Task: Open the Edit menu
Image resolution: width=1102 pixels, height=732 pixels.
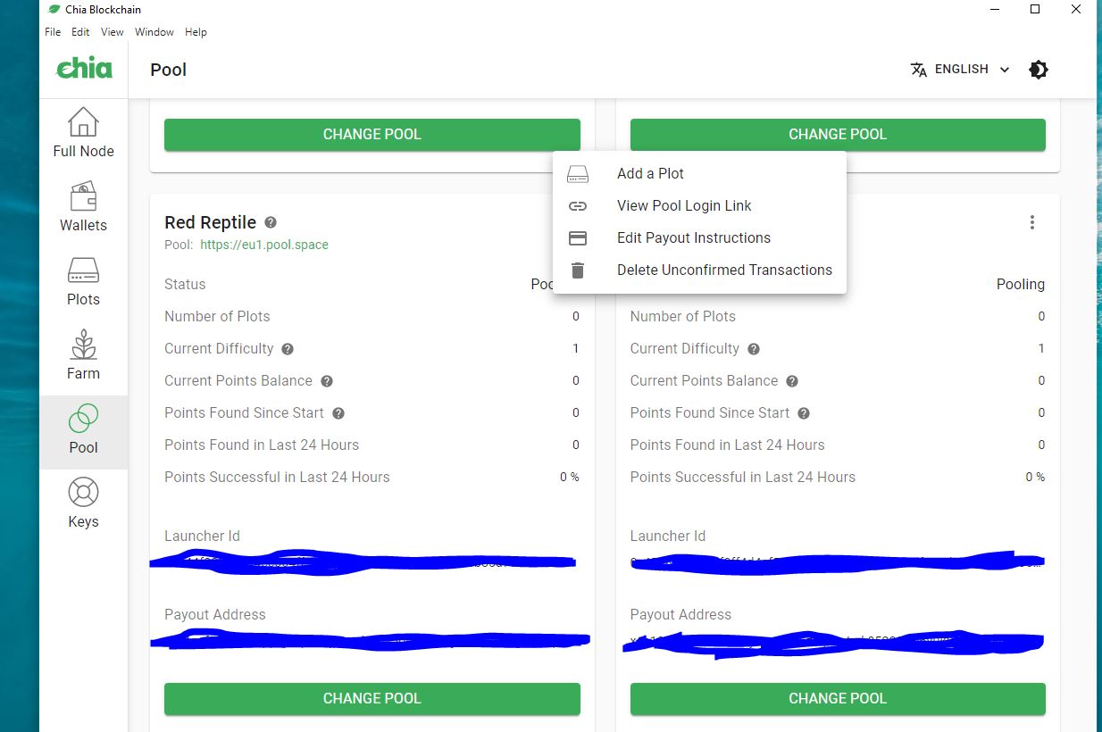Action: [80, 32]
